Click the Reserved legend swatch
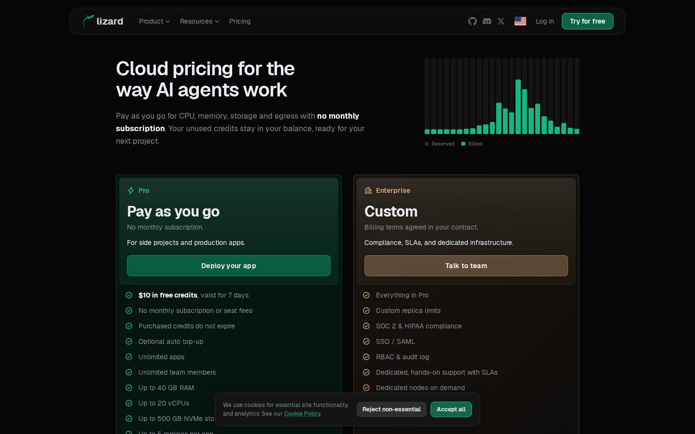This screenshot has height=434, width=695. pyautogui.click(x=427, y=144)
